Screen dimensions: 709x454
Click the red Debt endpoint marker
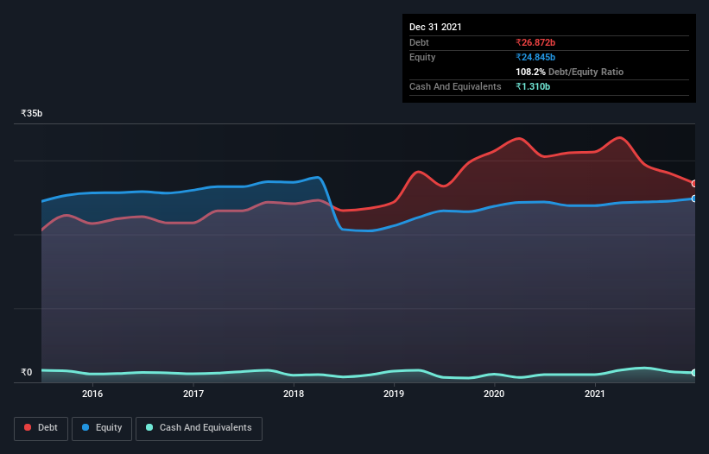click(694, 183)
